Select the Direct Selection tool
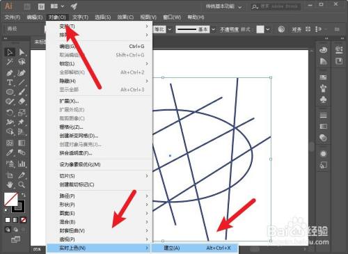This screenshot has height=254, width=348. [22, 52]
